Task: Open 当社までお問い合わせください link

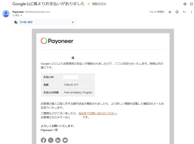Action: (x=98, y=113)
